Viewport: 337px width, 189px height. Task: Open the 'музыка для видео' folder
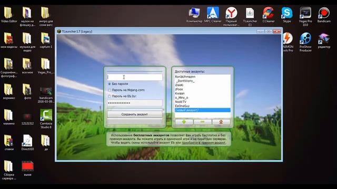click(27, 42)
